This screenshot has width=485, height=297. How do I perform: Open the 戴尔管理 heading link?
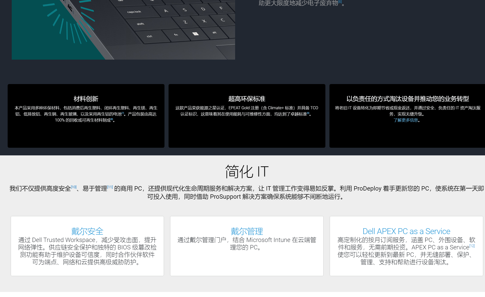(x=247, y=231)
